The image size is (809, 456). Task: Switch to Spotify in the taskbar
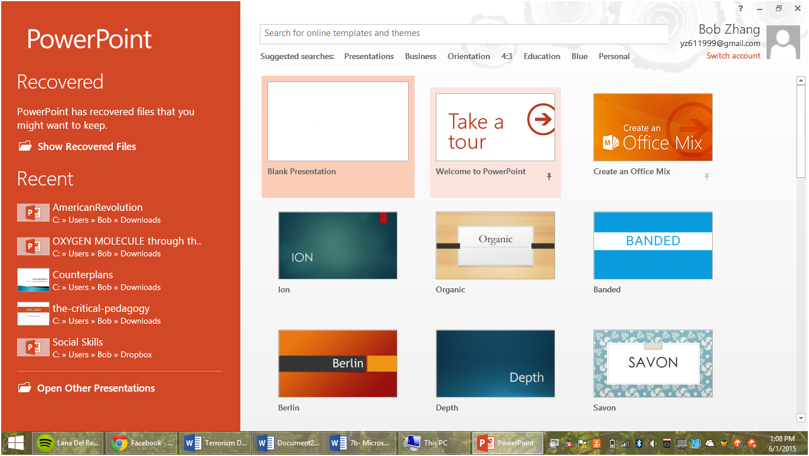67,442
